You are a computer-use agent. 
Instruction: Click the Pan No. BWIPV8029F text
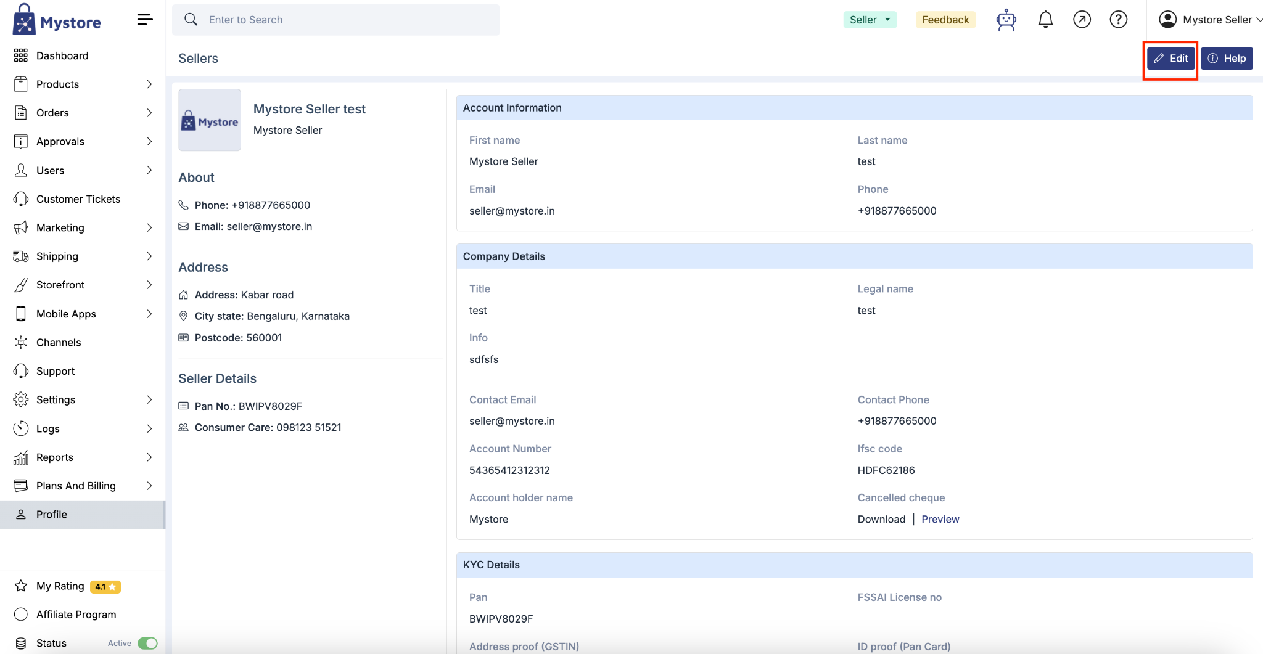click(x=249, y=406)
